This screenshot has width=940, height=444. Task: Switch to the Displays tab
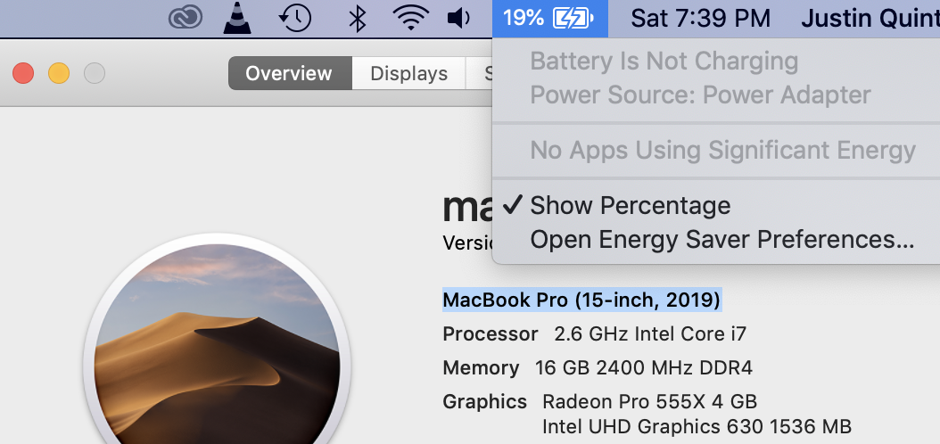point(408,73)
